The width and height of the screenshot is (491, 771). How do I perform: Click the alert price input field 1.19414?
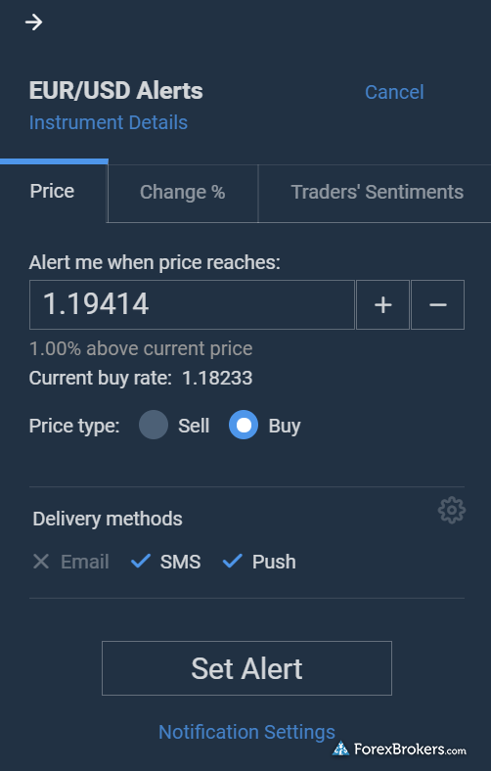click(x=192, y=305)
